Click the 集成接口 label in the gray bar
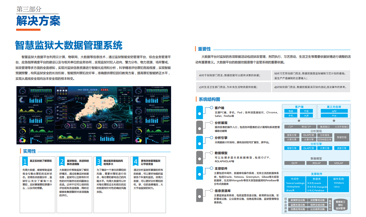Viewport: 366px width, 217px height. click(x=325, y=127)
